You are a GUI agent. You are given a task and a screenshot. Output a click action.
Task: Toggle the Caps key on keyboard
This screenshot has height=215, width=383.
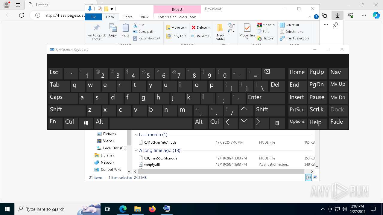coord(63,99)
